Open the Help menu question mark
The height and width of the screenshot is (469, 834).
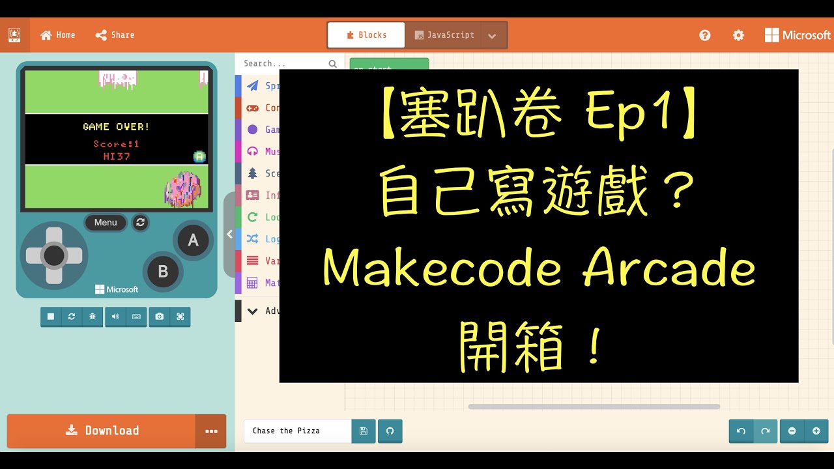coord(705,35)
